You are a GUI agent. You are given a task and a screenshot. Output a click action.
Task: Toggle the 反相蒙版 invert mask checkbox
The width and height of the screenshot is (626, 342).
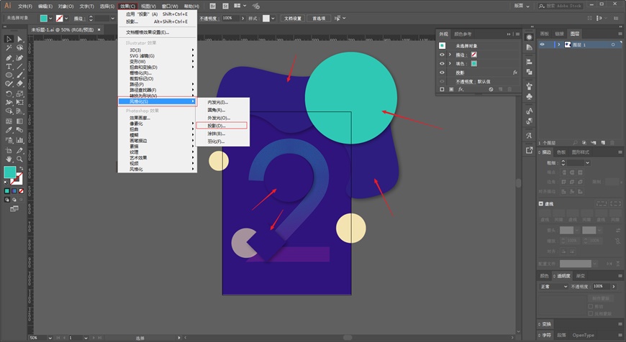click(x=591, y=313)
